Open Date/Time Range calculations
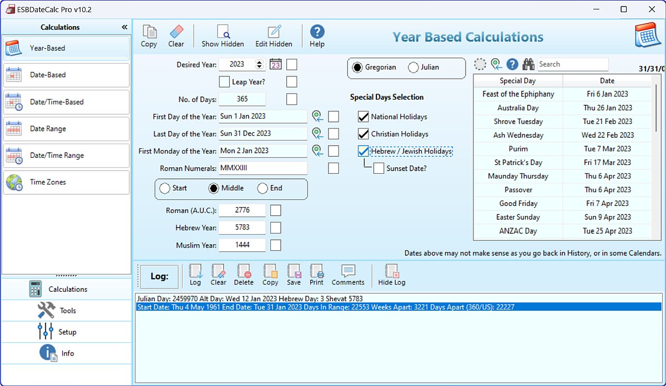The image size is (666, 386). click(66, 155)
